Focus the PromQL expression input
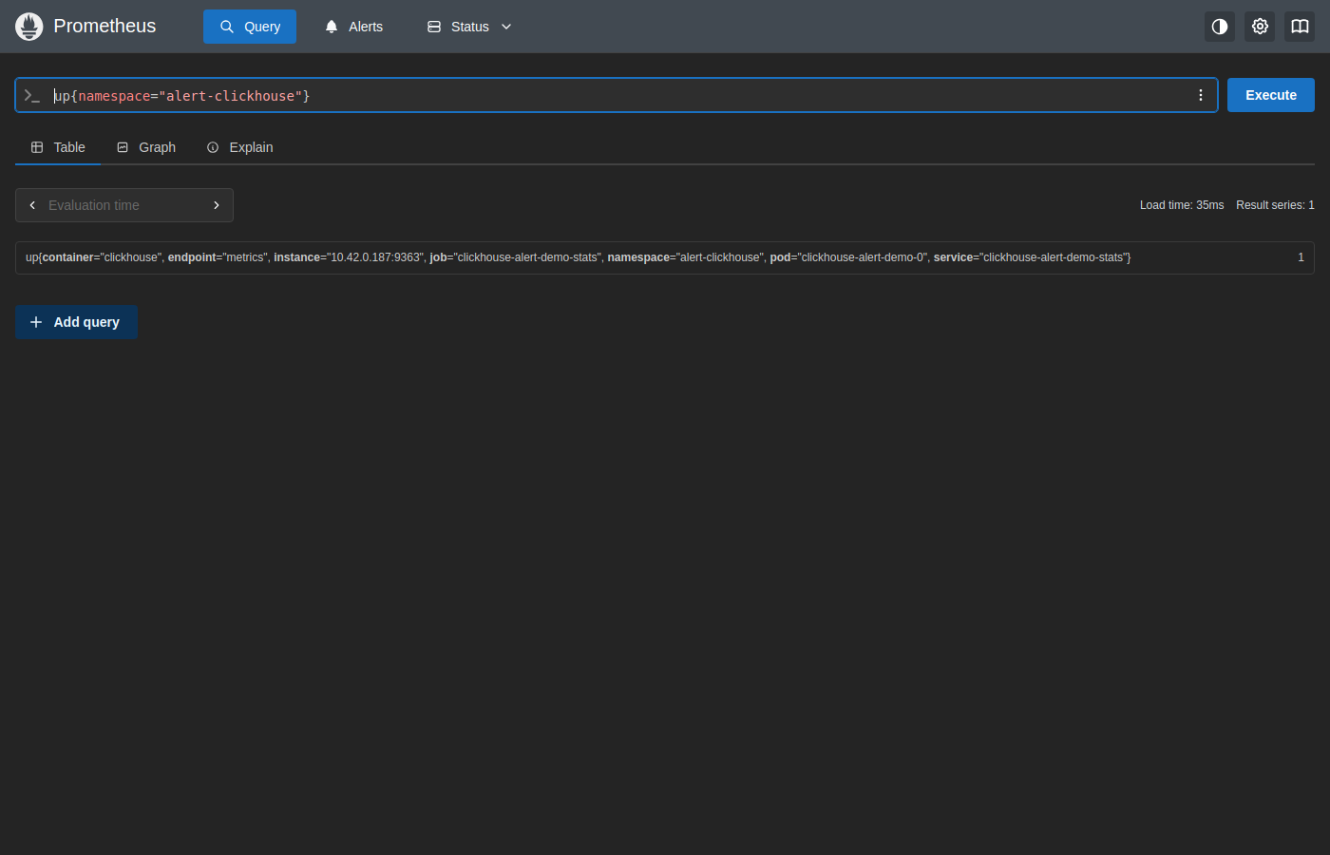Viewport: 1330px width, 855px height. 617,96
